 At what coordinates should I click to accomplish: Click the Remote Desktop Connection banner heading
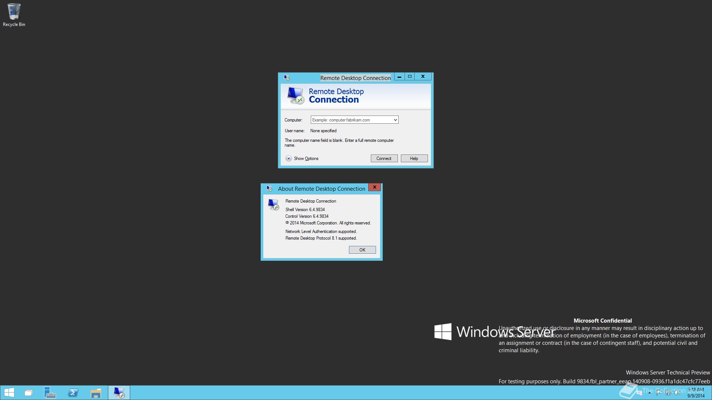click(336, 96)
